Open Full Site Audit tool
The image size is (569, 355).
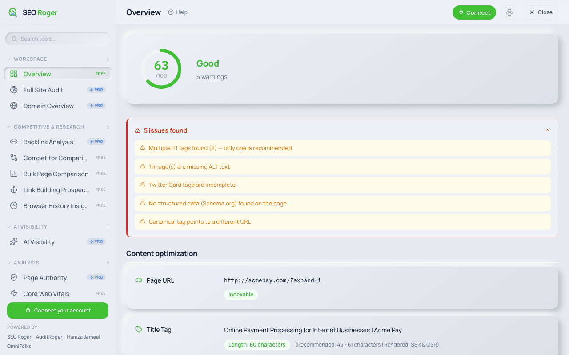pyautogui.click(x=58, y=90)
